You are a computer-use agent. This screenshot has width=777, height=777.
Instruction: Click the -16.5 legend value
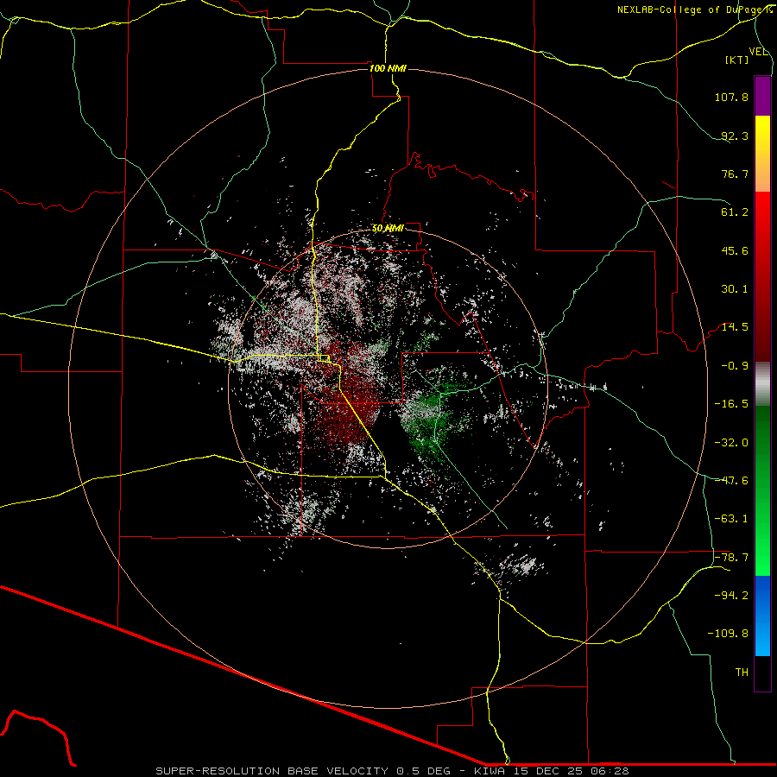(731, 404)
